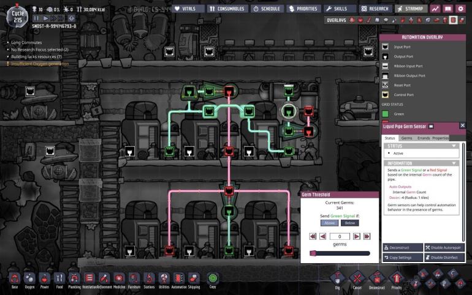
Task: Switch to the Errands tab
Action: (423, 138)
